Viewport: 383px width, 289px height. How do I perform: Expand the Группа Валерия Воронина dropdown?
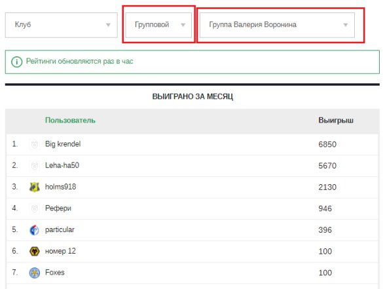pos(277,25)
